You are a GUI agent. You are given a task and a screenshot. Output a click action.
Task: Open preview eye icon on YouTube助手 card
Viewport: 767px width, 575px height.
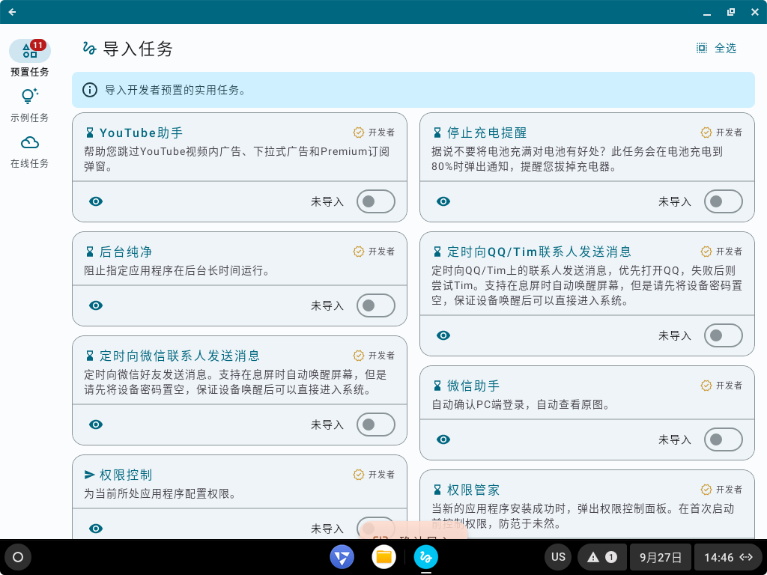tap(96, 201)
